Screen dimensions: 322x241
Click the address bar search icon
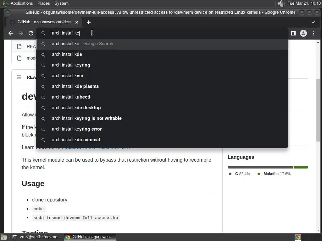tap(43, 33)
